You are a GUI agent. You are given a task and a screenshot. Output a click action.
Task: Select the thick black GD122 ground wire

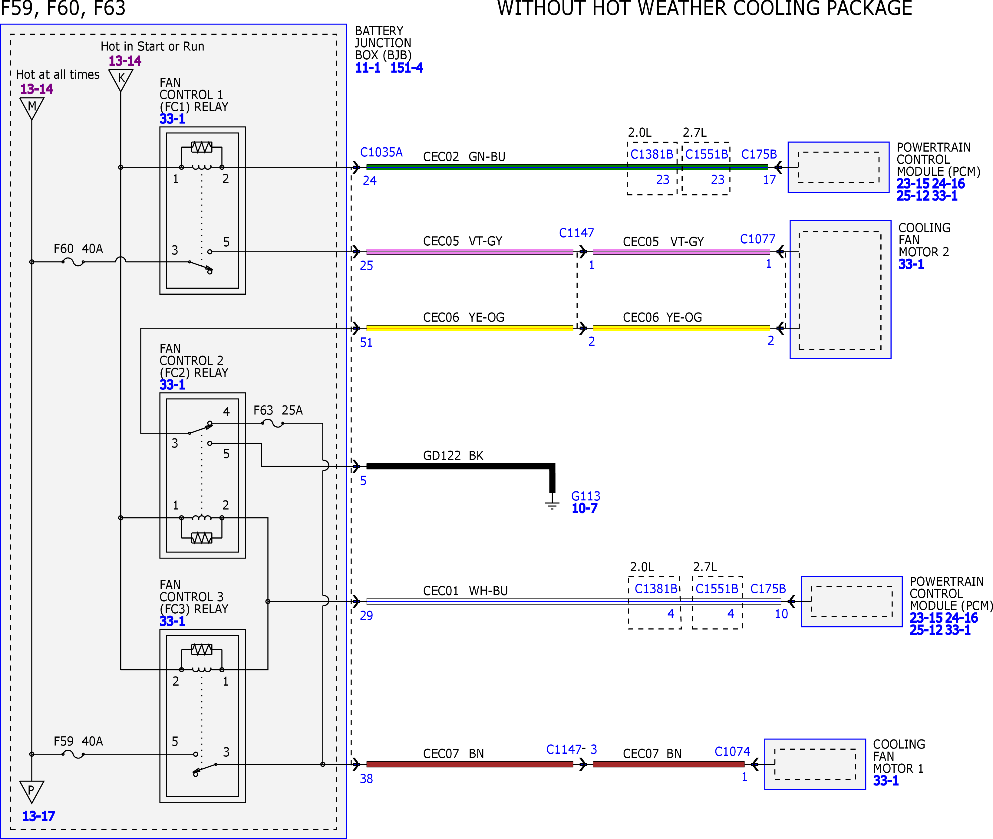[x=460, y=466]
